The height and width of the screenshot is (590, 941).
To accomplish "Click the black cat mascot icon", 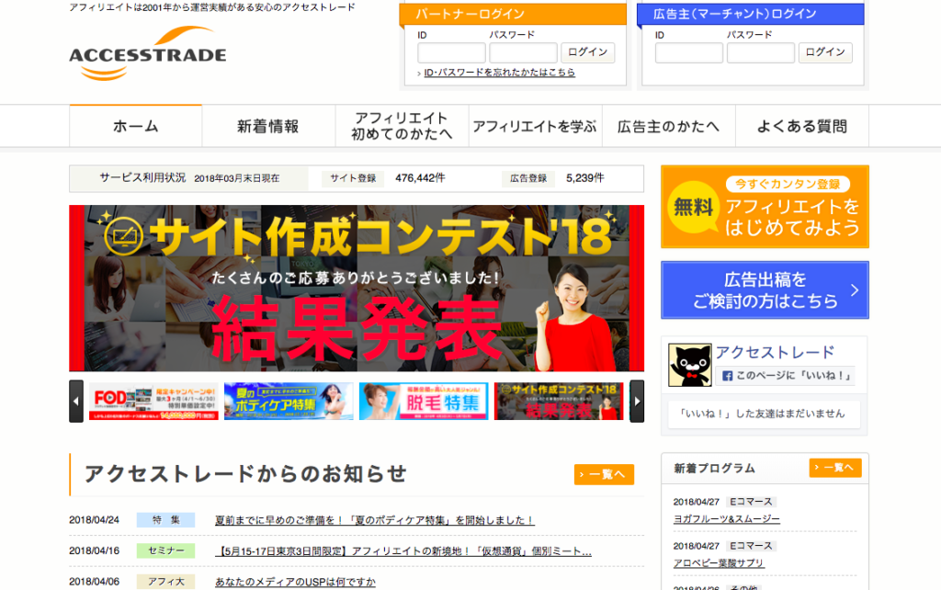I will (689, 365).
